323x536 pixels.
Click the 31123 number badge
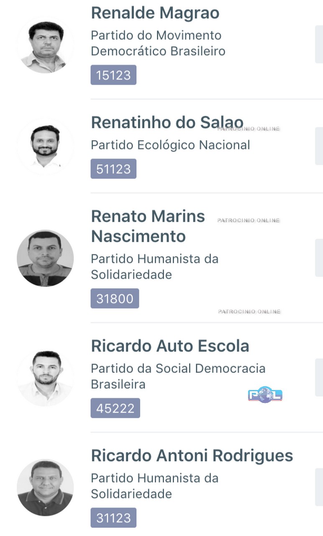click(x=113, y=518)
